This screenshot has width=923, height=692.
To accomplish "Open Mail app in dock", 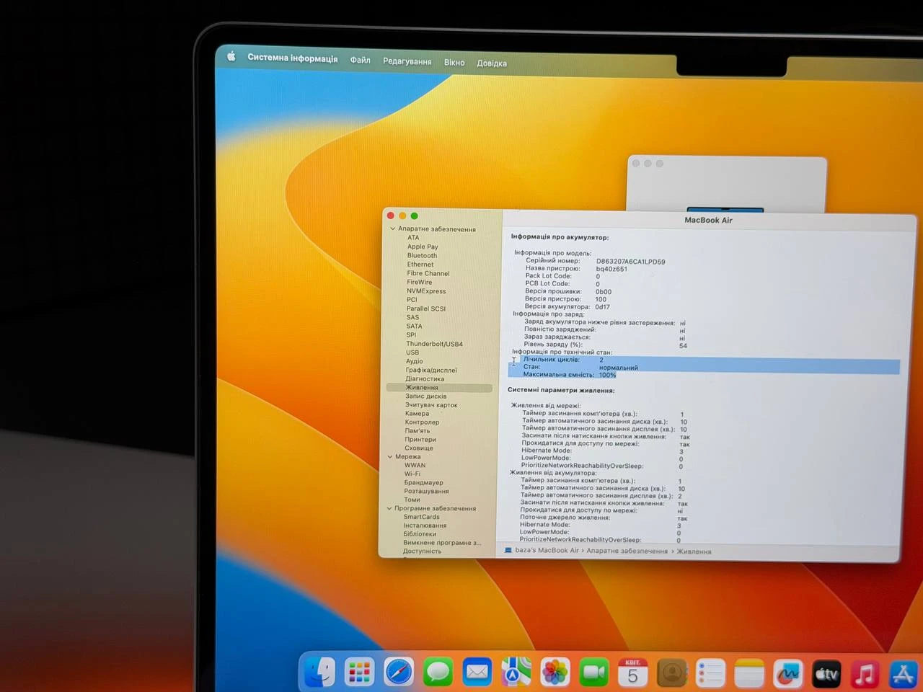I will (x=477, y=673).
